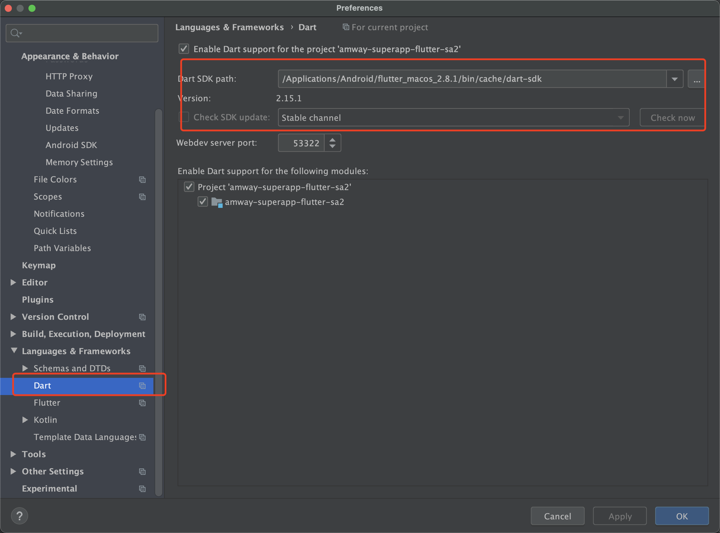Click project-level icon beside Scopes
Image resolution: width=720 pixels, height=533 pixels.
tap(142, 197)
